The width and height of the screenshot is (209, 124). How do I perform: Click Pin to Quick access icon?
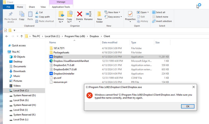(11, 14)
